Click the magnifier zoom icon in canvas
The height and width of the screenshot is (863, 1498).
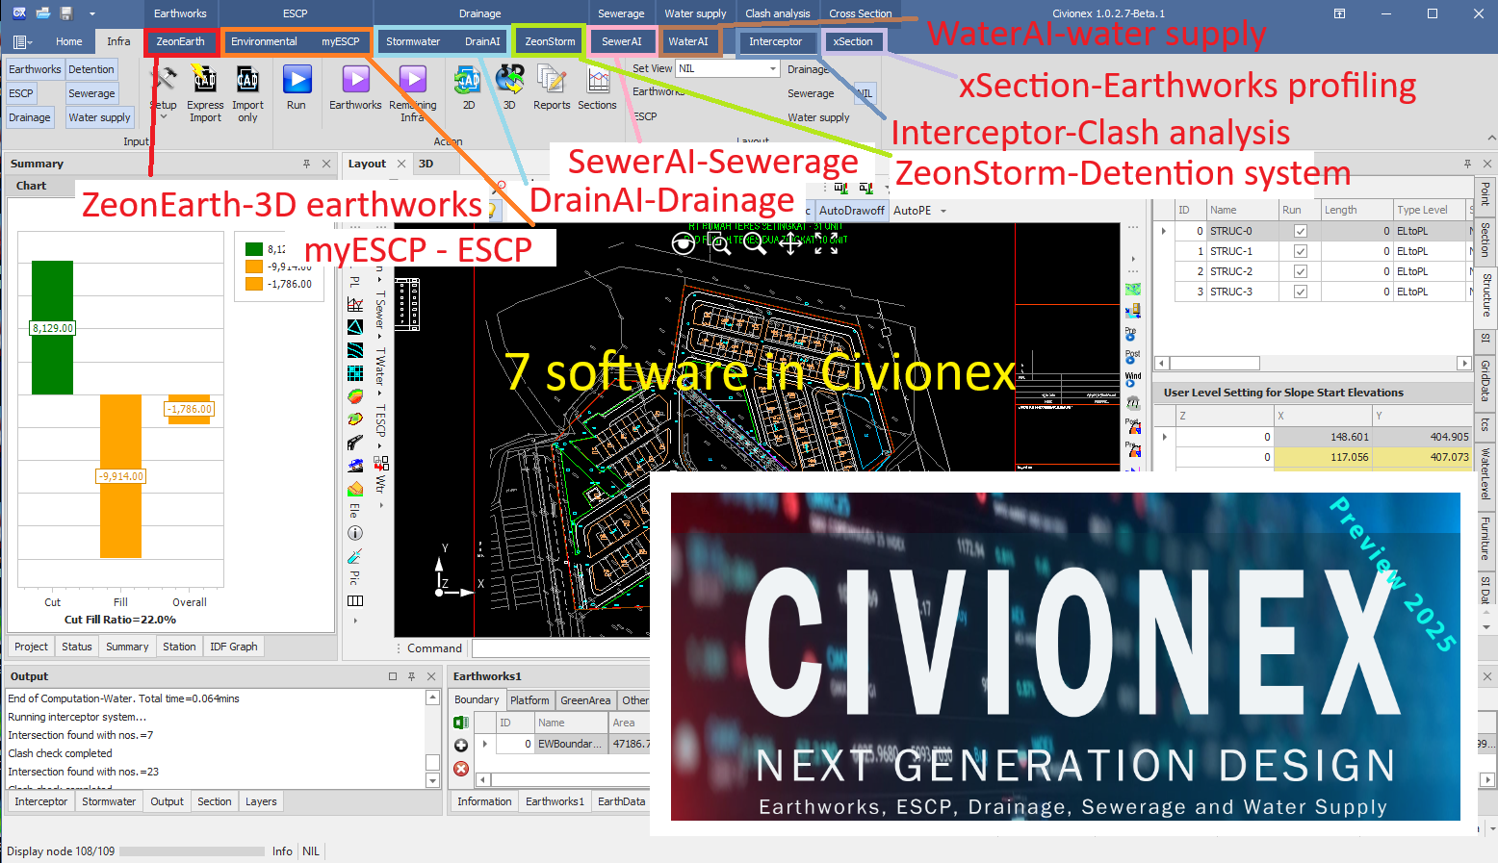755,244
